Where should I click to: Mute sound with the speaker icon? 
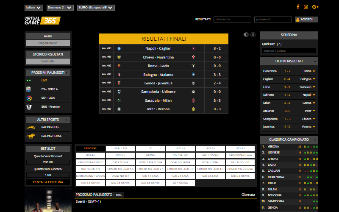[246, 35]
